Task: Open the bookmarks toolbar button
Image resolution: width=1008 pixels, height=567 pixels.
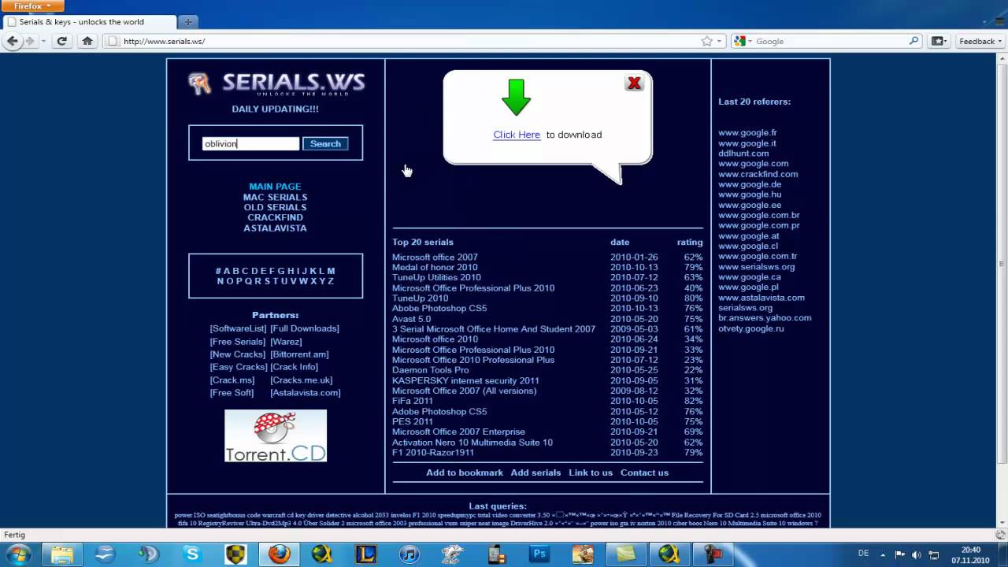Action: (x=938, y=41)
